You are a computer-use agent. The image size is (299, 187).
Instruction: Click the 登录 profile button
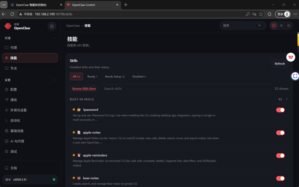pos(283,14)
